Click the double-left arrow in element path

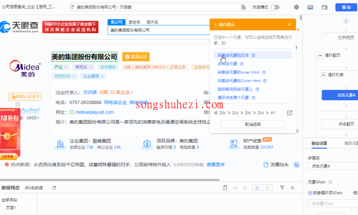pos(216,113)
